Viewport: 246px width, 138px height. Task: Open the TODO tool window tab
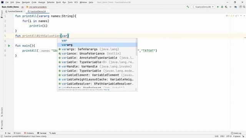[x=17, y=133]
